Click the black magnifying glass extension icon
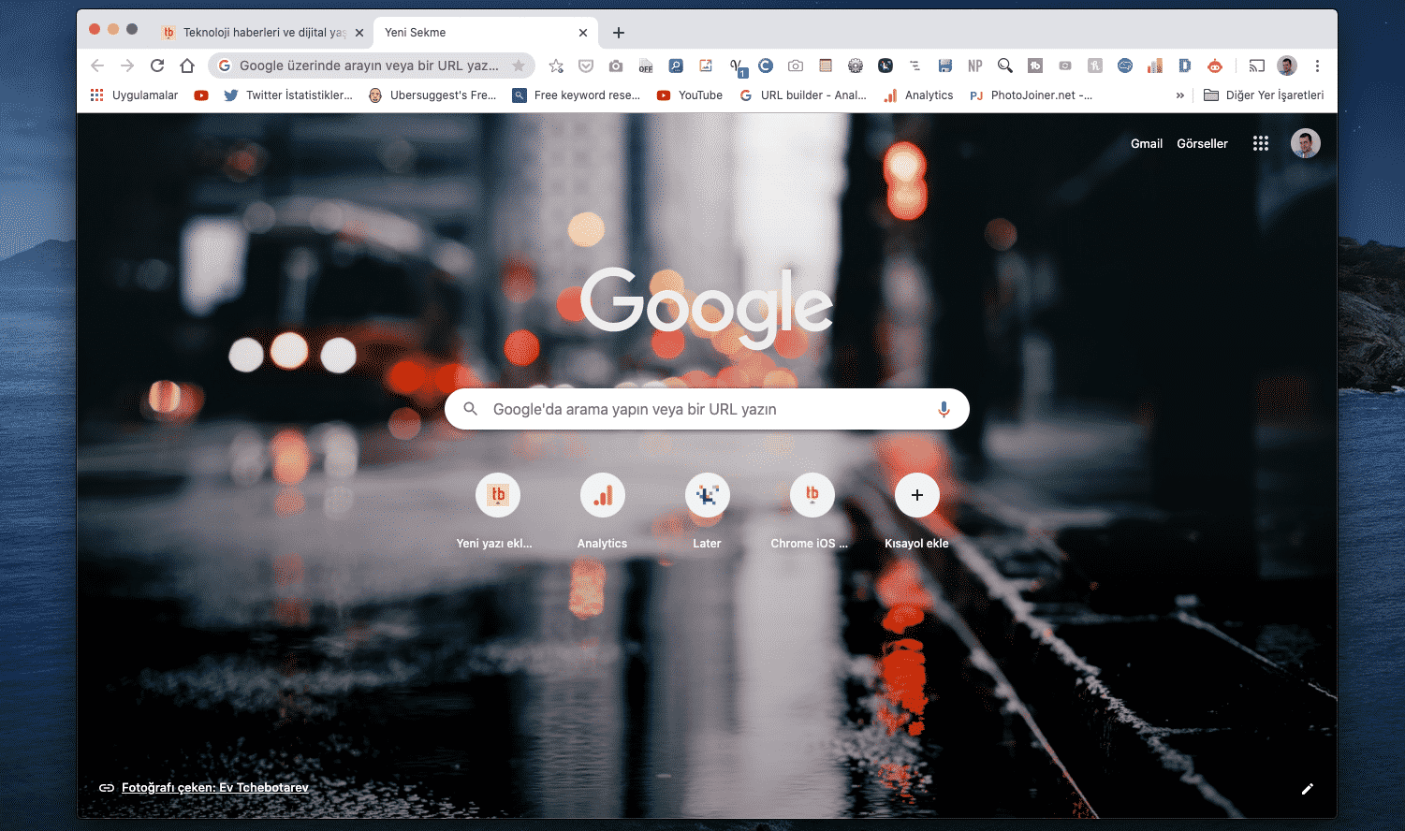The height and width of the screenshot is (831, 1405). (x=1005, y=66)
